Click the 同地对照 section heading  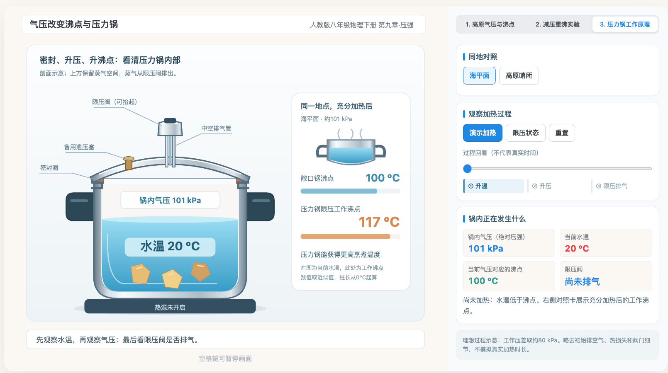point(483,57)
